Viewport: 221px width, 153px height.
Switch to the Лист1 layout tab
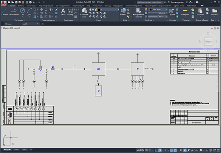(x=17, y=149)
